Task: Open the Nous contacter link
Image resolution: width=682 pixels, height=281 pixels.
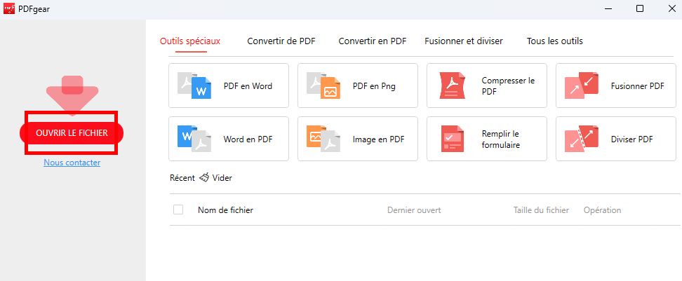Action: [72, 163]
